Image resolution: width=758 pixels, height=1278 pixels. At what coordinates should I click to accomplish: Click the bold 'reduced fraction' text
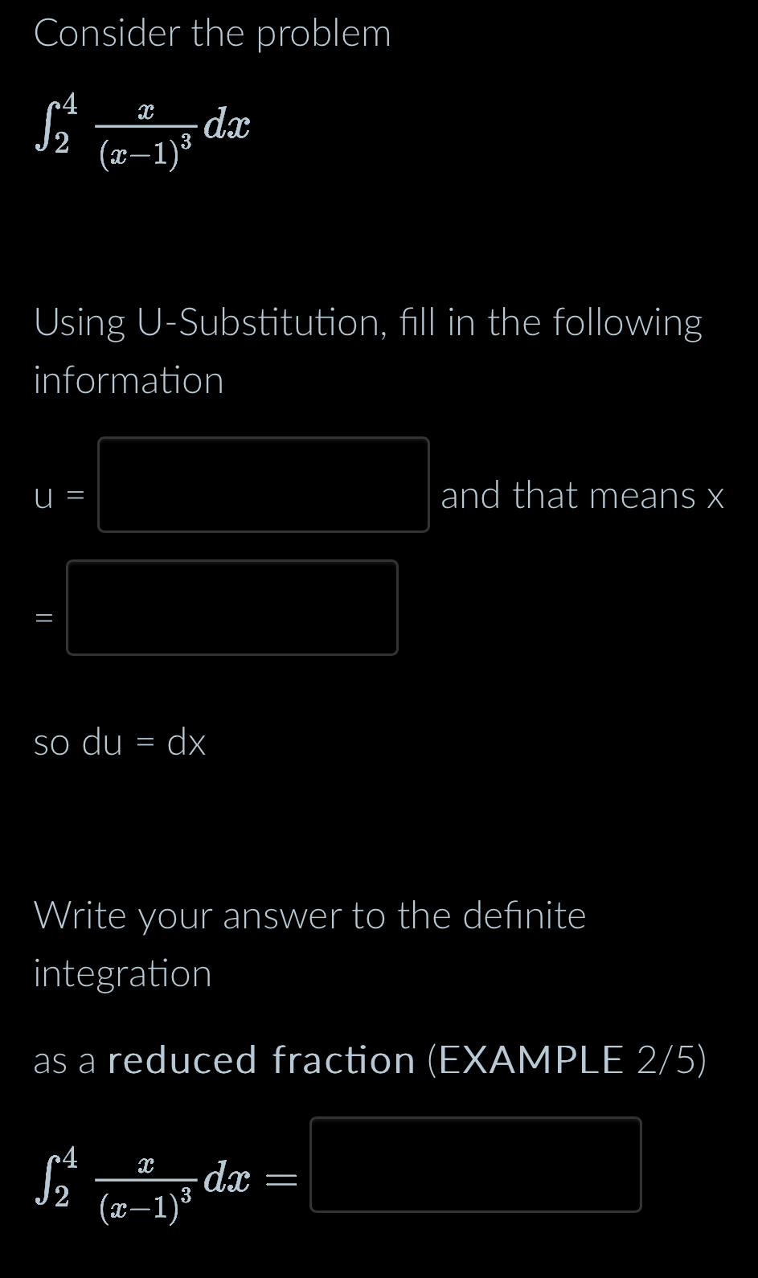pyautogui.click(x=265, y=1059)
